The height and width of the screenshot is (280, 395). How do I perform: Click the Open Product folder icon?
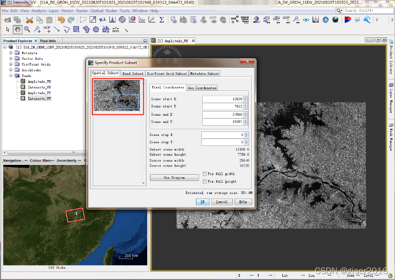tap(7, 20)
